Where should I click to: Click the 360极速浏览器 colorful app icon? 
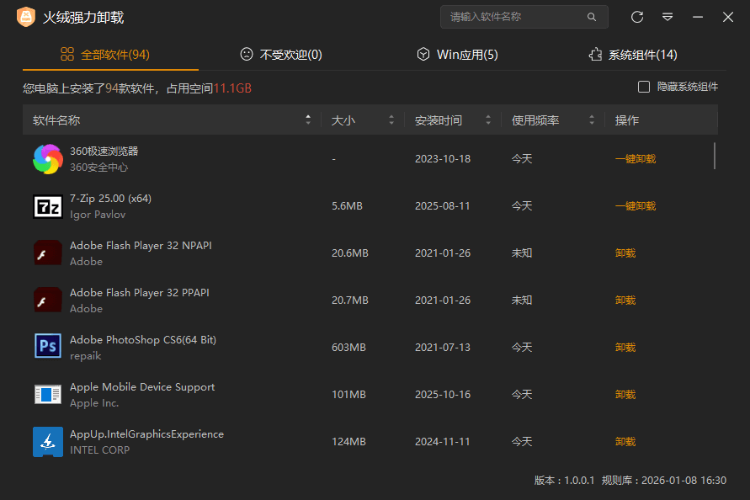[x=48, y=158]
